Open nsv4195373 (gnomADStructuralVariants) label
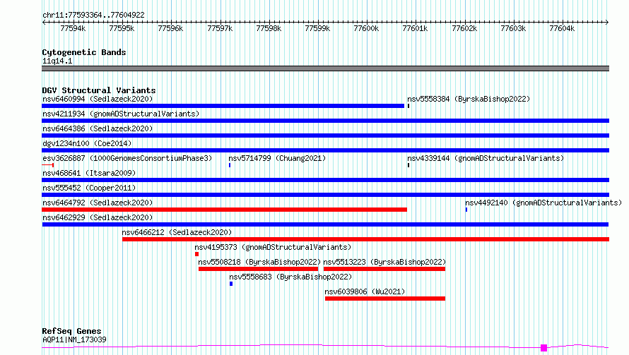The image size is (629, 355). coord(273,247)
